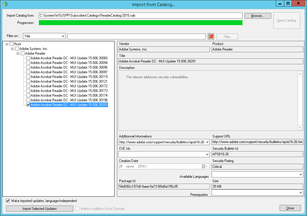Check the Adobe Reader node checkbox
Viewport: 307px width, 216px height.
coord(22,53)
